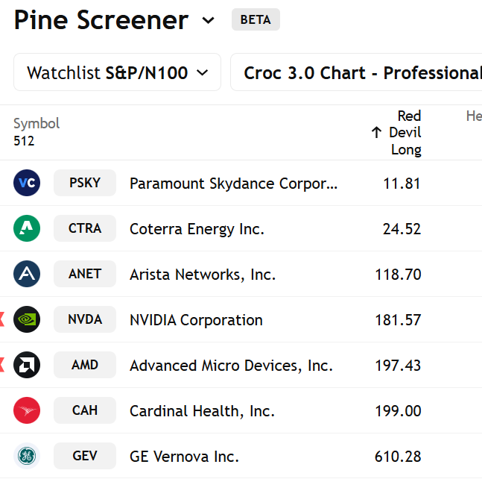This screenshot has width=482, height=479.
Task: Click the NVIDIA logo icon
Action: click(27, 319)
